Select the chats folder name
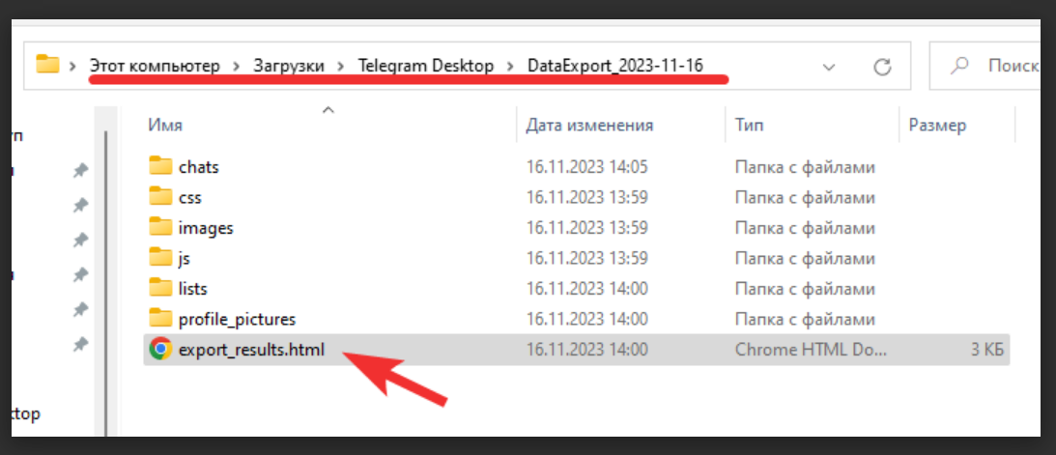 [x=199, y=167]
